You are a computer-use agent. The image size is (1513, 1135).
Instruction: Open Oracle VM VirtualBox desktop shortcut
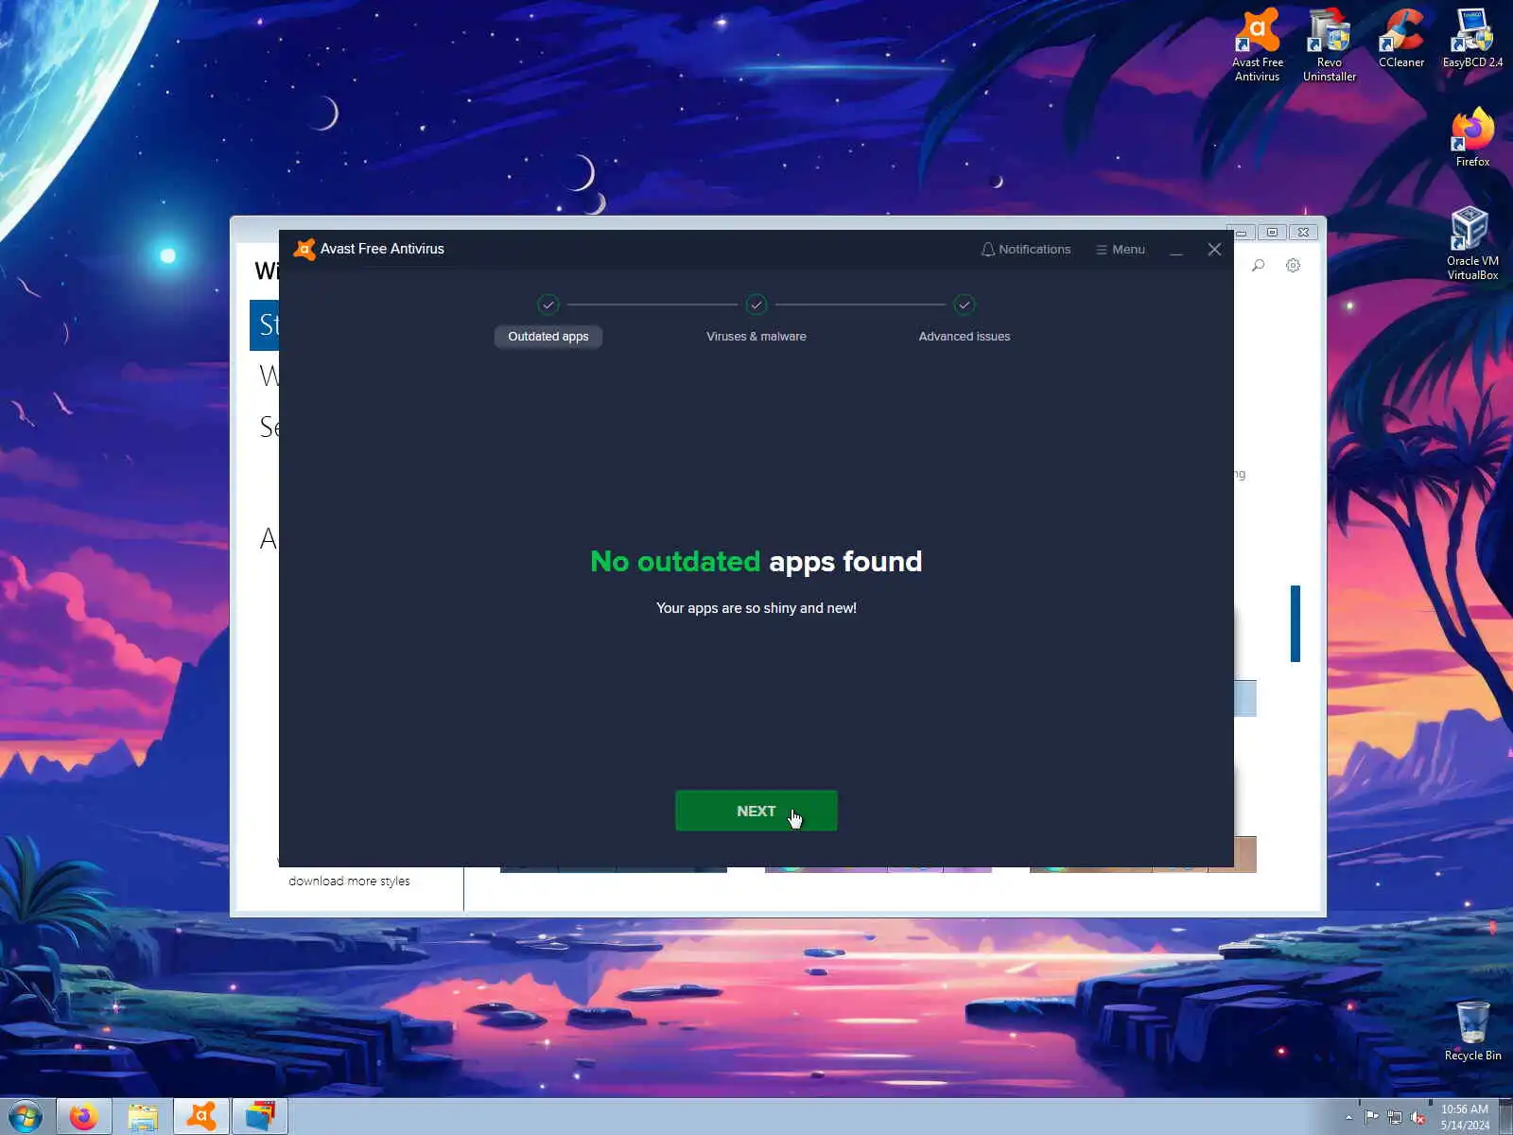1472,244
